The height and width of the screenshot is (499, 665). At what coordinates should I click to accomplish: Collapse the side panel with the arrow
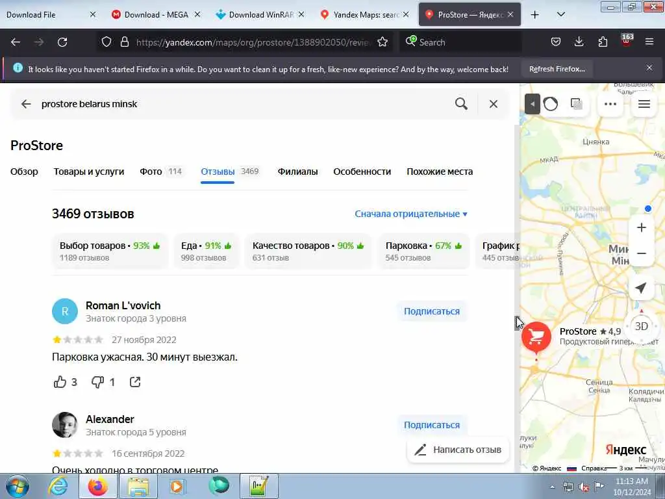[x=533, y=104]
